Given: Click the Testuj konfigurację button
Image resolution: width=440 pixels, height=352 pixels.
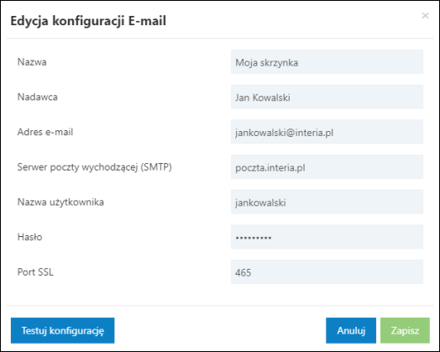Looking at the screenshot, I should (x=63, y=330).
